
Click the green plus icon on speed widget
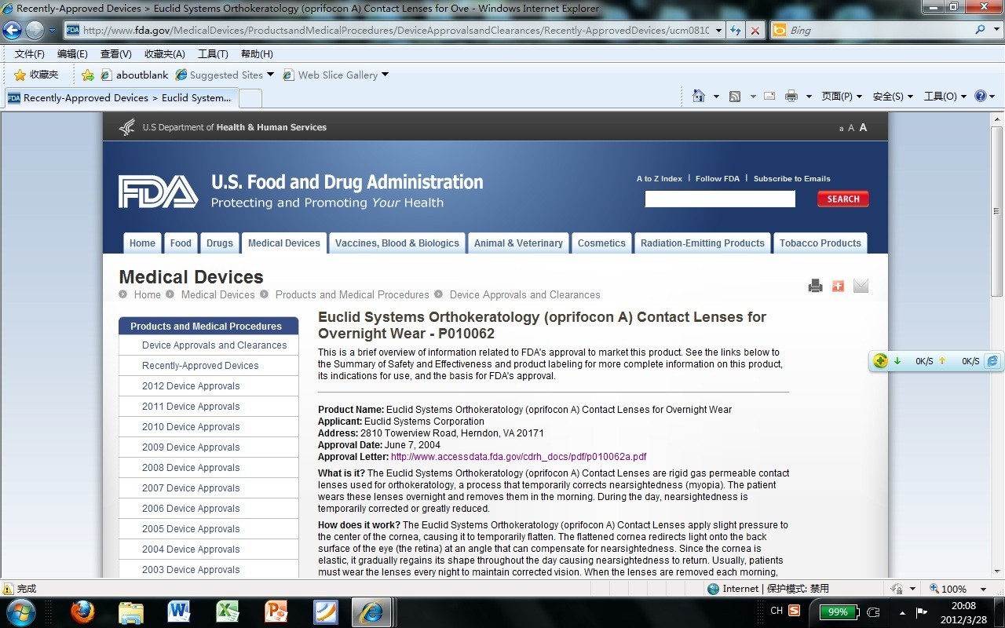click(x=880, y=361)
